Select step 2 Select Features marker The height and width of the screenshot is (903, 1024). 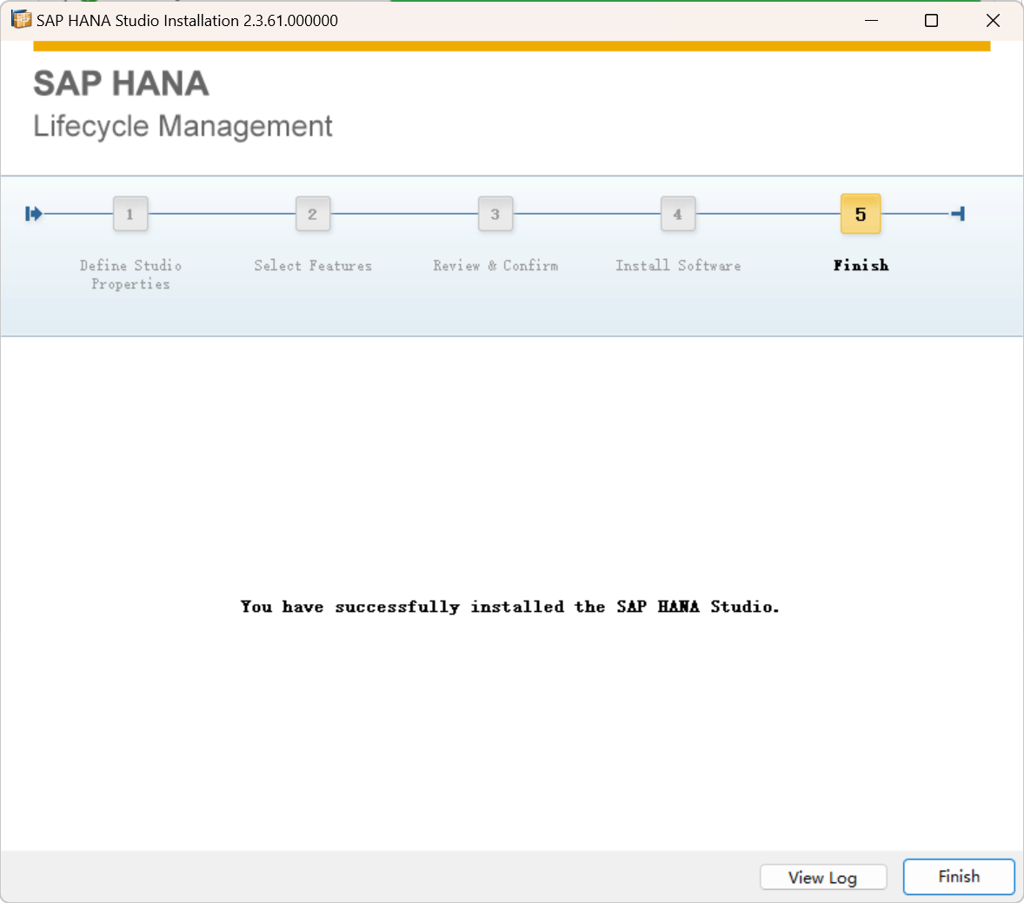313,214
